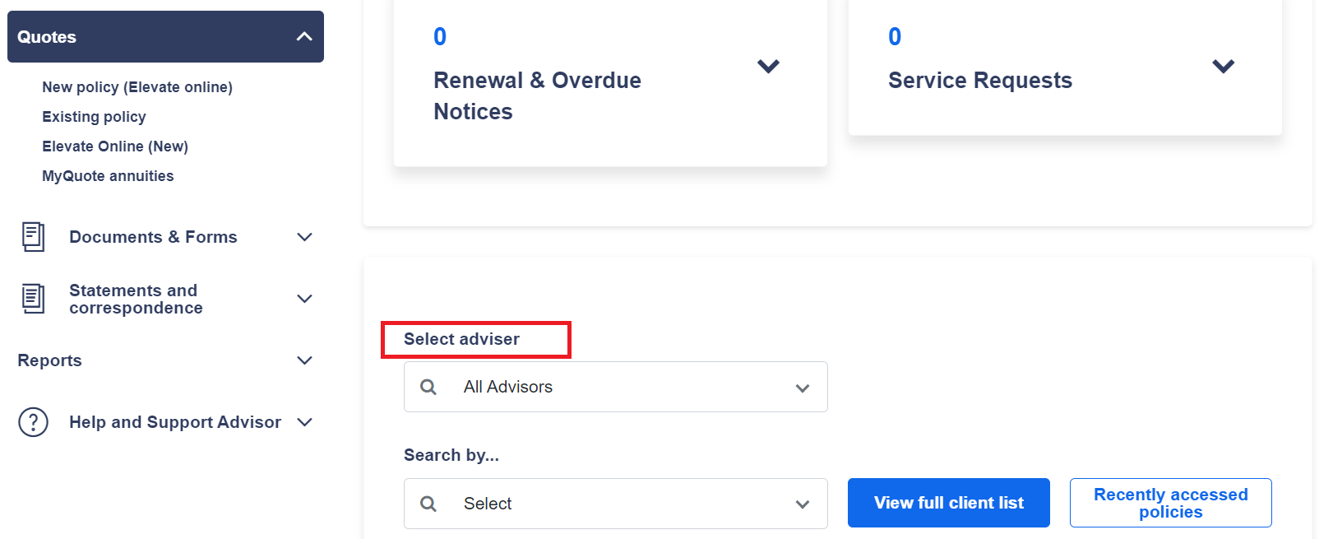Collapse the Quotes section with the up chevron
Screen dimensions: 1333x539
pos(304,37)
